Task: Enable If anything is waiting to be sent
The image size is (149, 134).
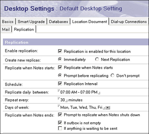Action: [60, 128]
